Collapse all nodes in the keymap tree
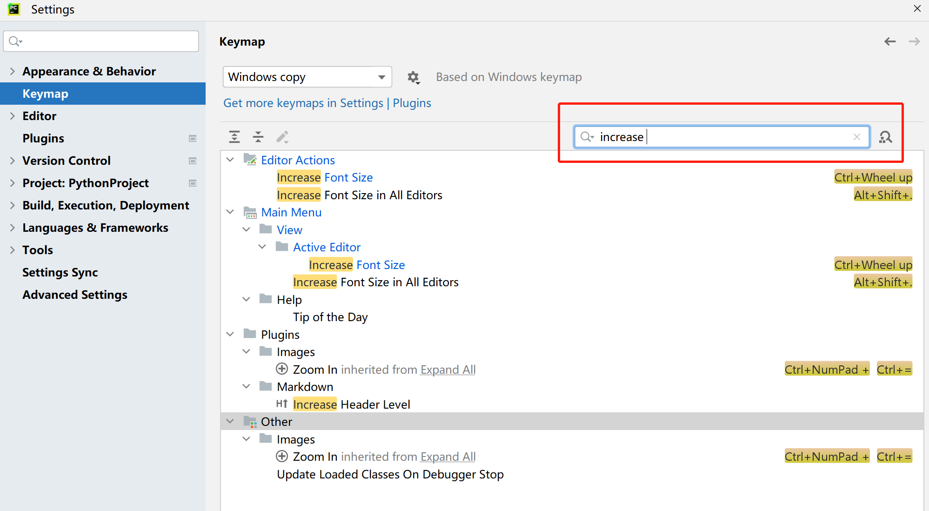Viewport: 929px width, 511px height. click(258, 136)
